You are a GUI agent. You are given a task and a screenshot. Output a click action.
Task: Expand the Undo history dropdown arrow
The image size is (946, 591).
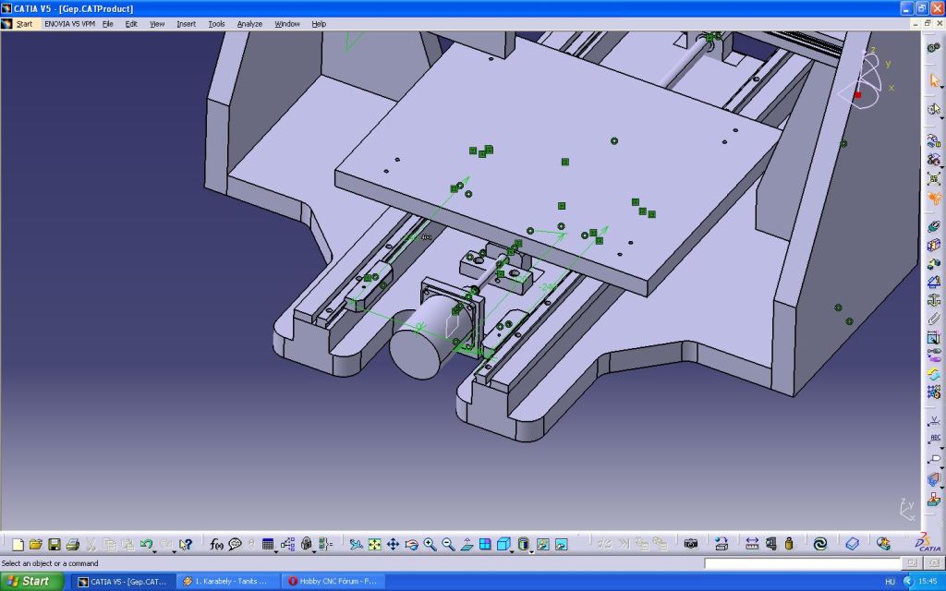point(155,550)
